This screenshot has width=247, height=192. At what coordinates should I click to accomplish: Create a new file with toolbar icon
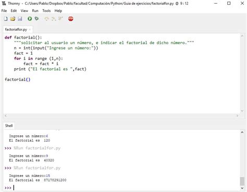pyautogui.click(x=6, y=19)
